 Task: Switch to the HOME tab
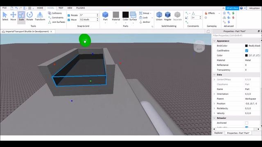(40, 8)
